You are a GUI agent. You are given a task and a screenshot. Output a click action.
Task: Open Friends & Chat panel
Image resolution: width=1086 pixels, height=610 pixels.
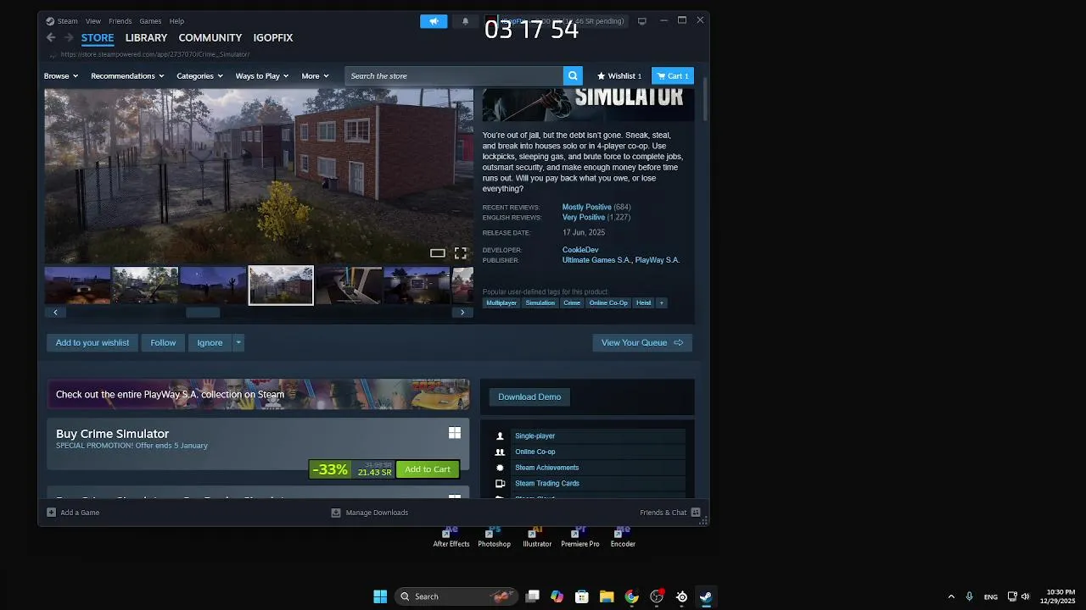pos(669,513)
